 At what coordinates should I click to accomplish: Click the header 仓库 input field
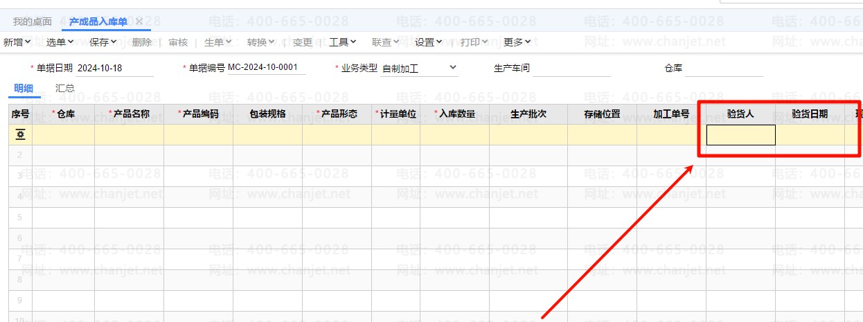(x=724, y=68)
